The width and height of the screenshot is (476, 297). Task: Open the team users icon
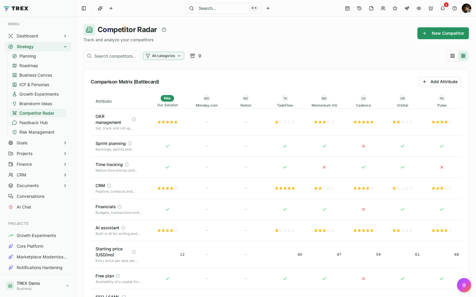[x=383, y=8]
